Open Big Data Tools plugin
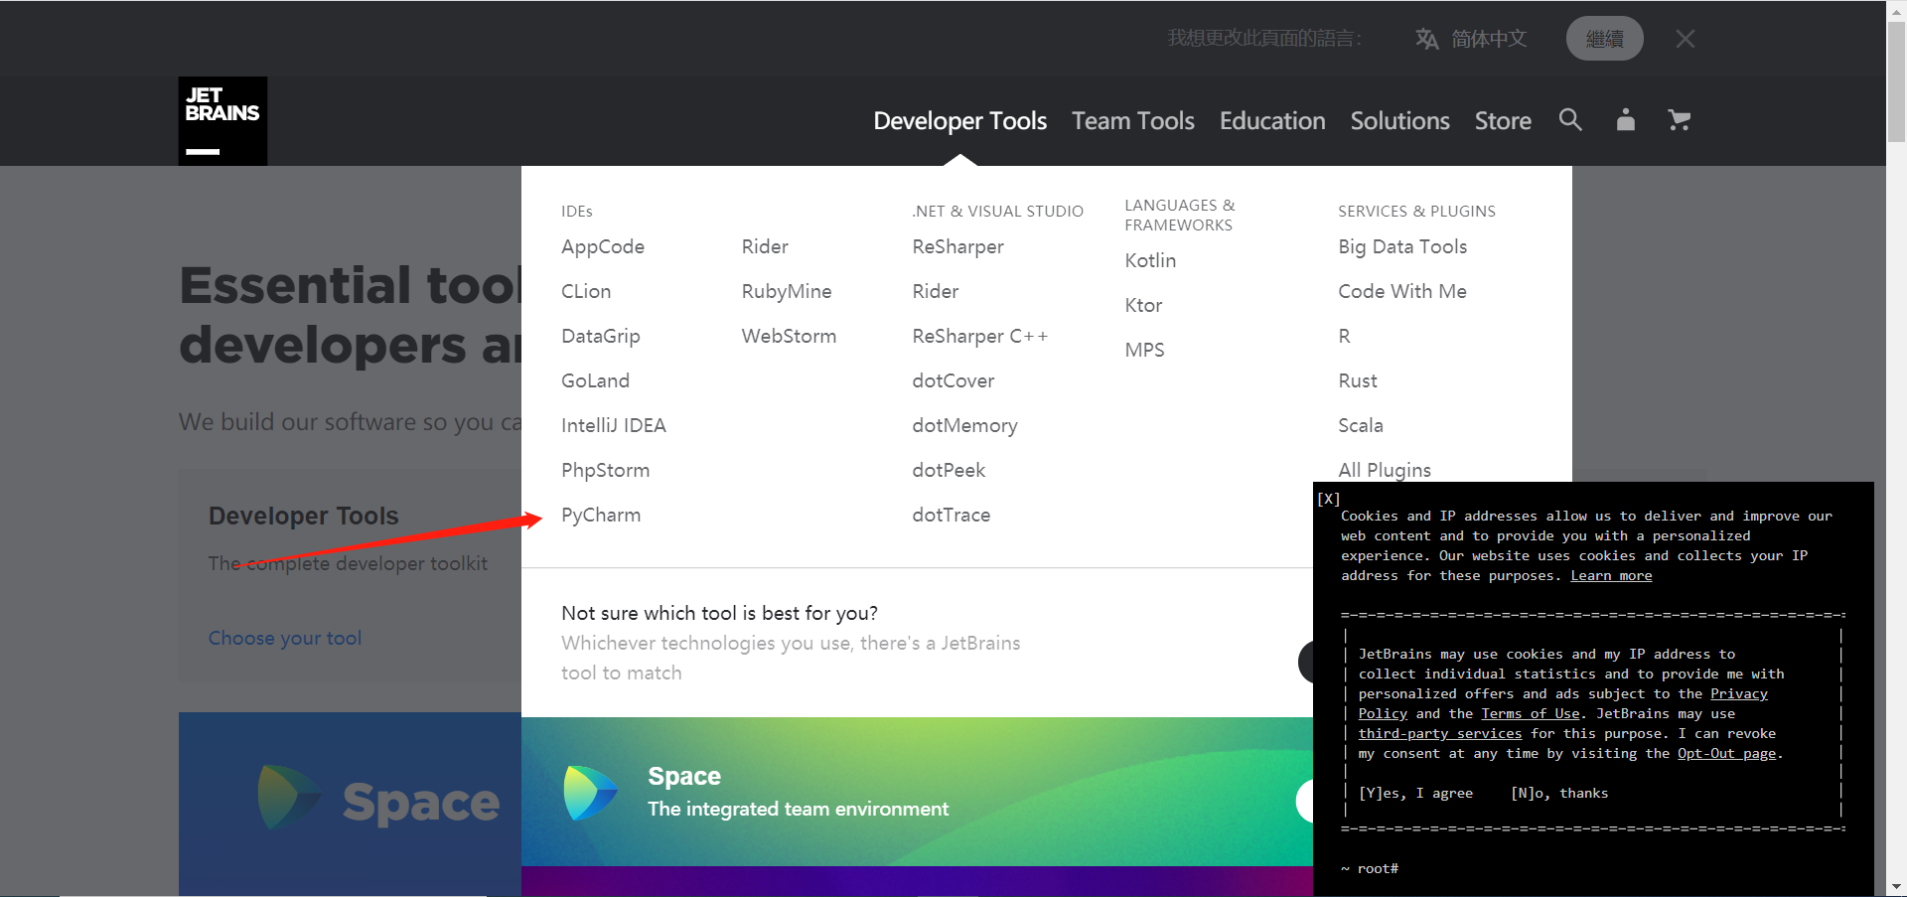Image resolution: width=1907 pixels, height=897 pixels. 1402,246
